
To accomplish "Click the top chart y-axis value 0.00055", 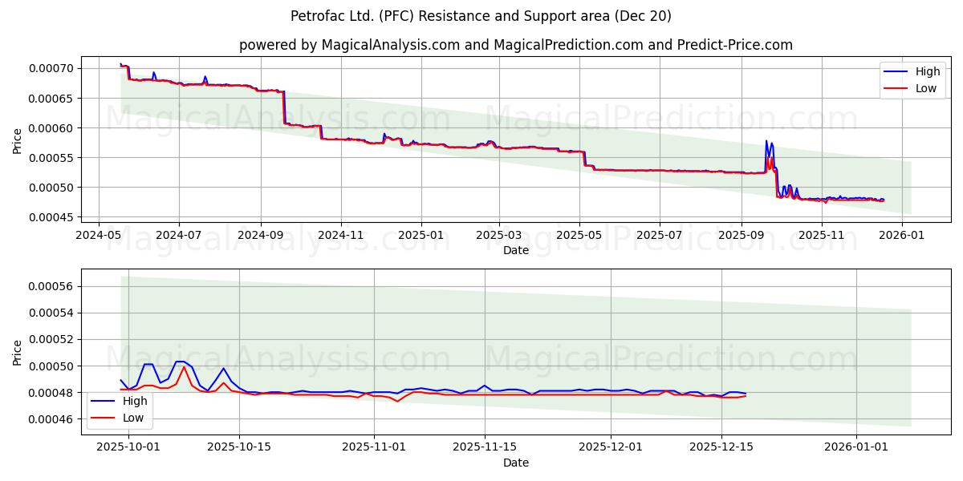I will click(x=51, y=158).
